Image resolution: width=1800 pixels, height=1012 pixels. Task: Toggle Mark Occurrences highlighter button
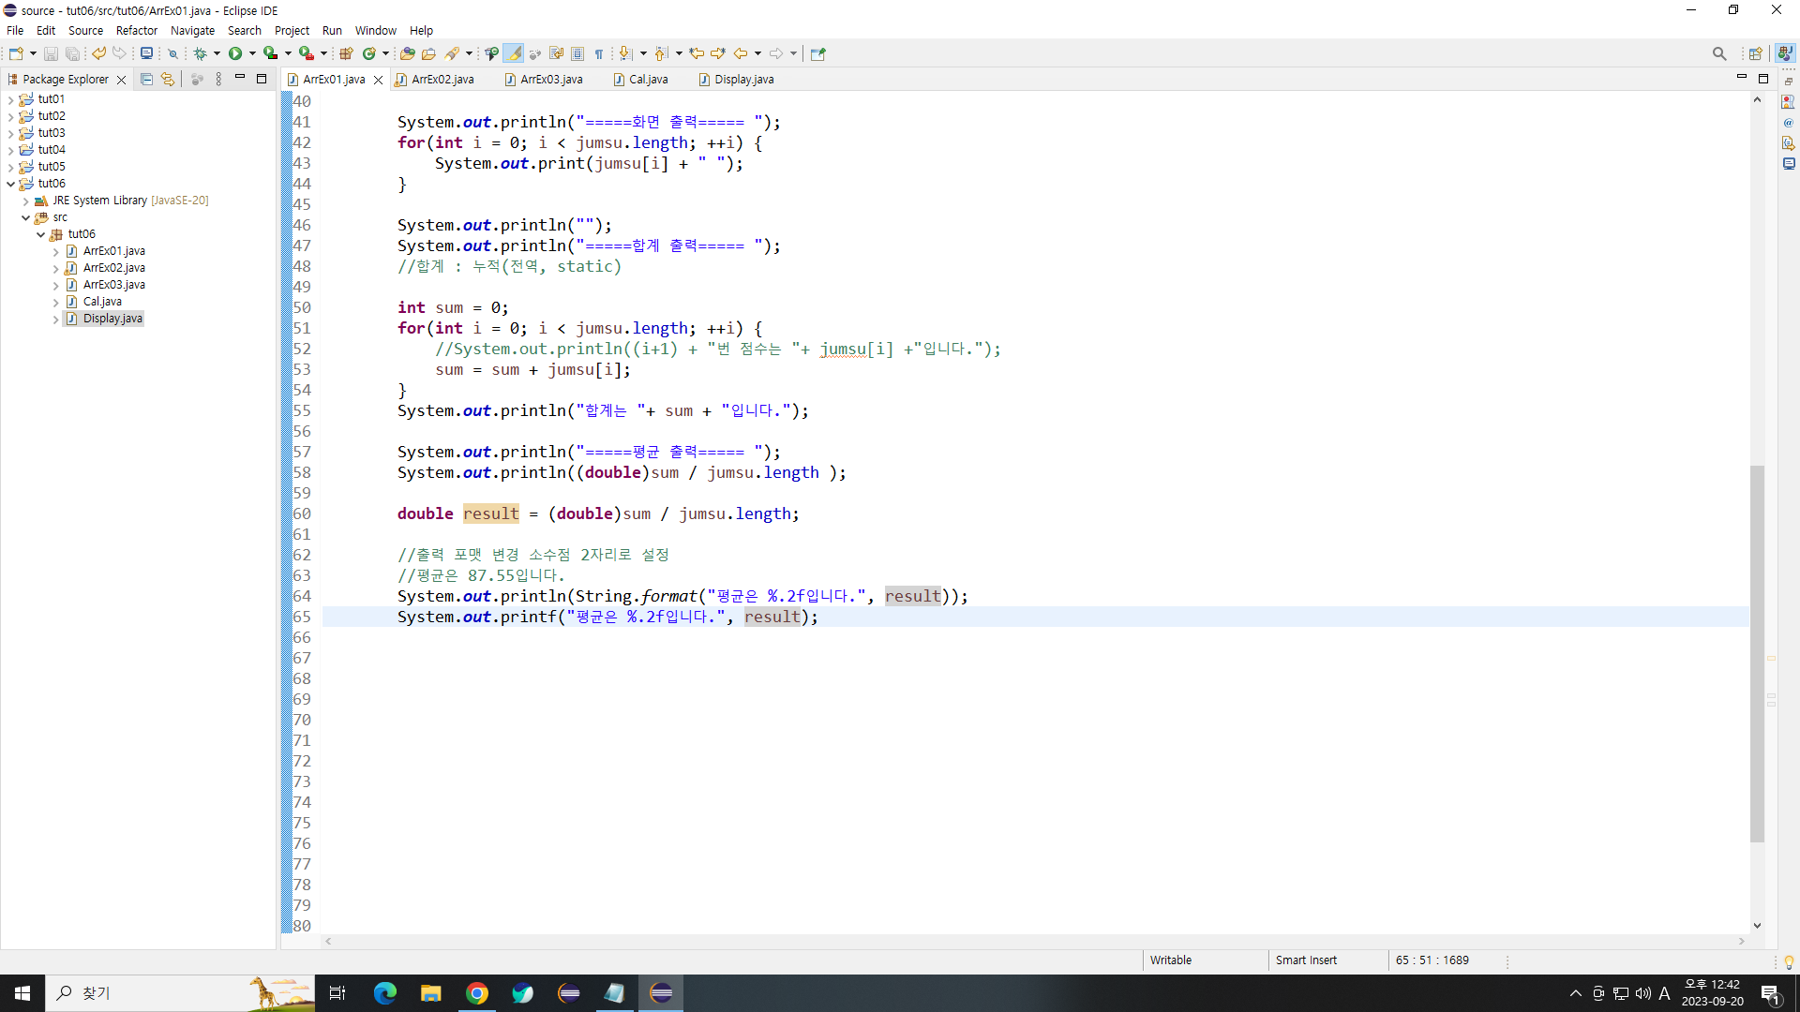(x=514, y=53)
